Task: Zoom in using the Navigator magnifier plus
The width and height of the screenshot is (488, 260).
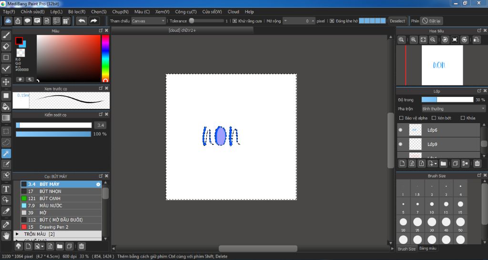Action: (x=413, y=40)
